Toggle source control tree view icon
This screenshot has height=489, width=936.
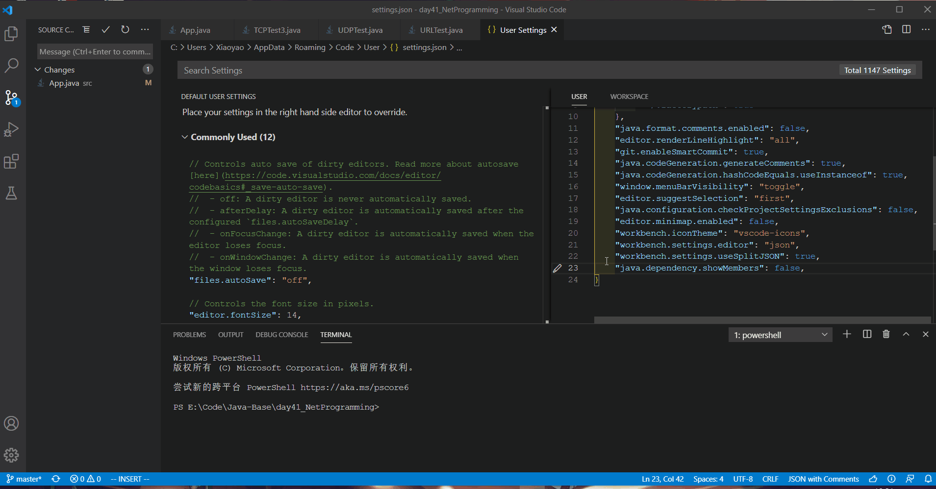pos(86,29)
